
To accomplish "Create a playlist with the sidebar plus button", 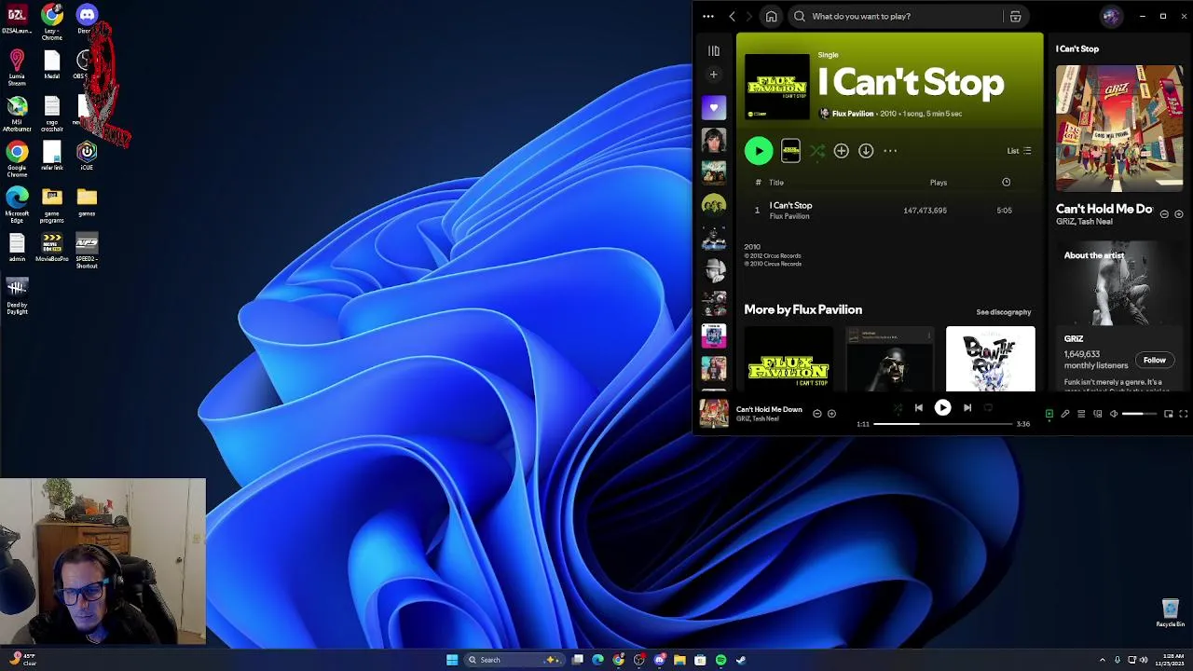I will [x=714, y=75].
